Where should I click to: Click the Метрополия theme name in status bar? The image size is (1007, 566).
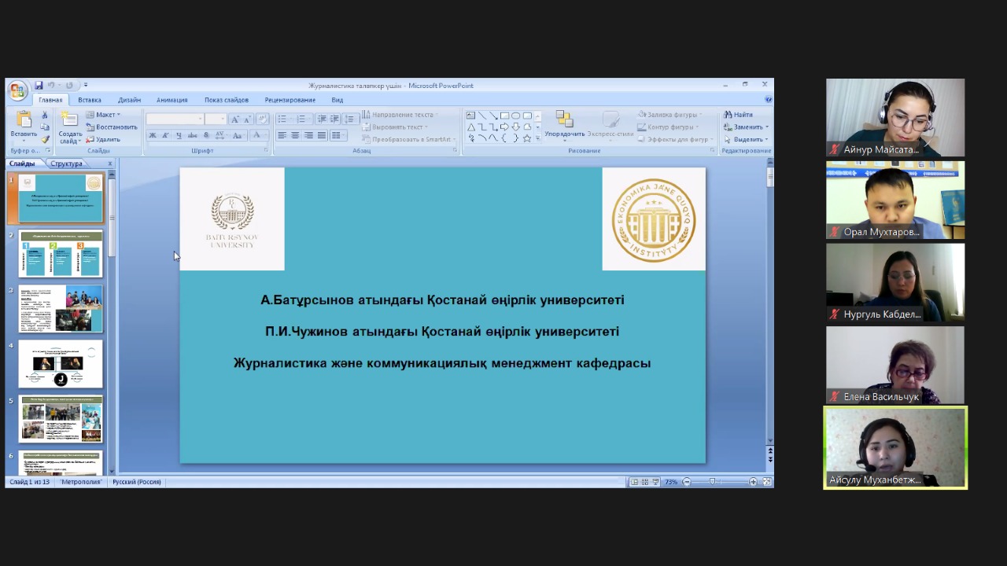tap(82, 482)
